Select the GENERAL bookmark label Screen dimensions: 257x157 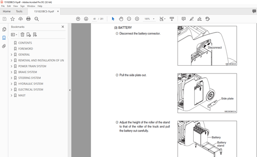click(24, 54)
